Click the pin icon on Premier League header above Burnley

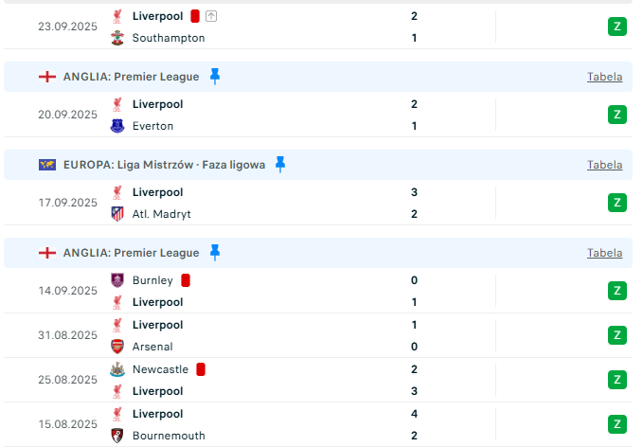point(215,252)
